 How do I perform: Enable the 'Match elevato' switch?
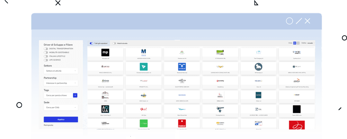tap(114, 43)
